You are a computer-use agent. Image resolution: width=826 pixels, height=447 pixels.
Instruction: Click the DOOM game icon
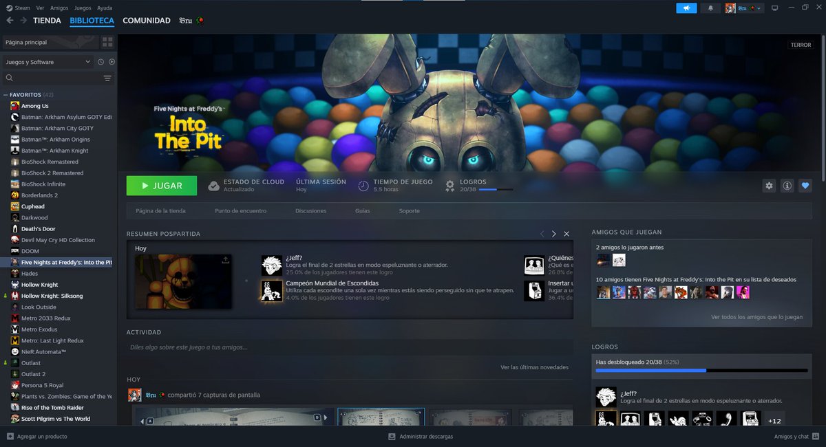[14, 251]
